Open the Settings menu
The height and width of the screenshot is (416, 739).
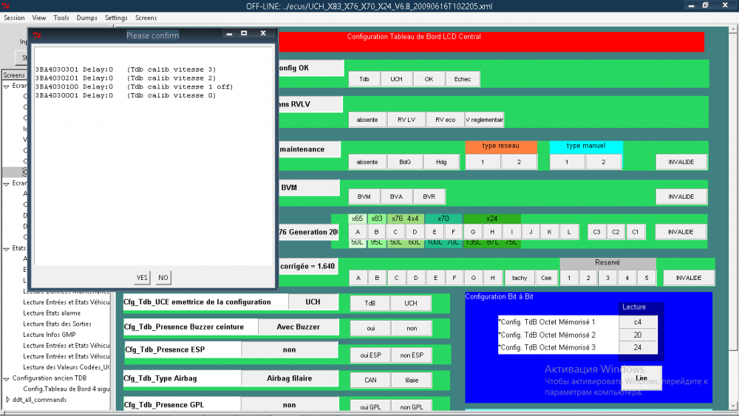click(116, 18)
